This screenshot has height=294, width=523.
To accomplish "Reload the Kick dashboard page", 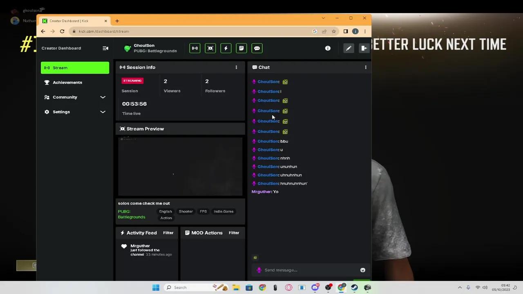I will click(62, 31).
